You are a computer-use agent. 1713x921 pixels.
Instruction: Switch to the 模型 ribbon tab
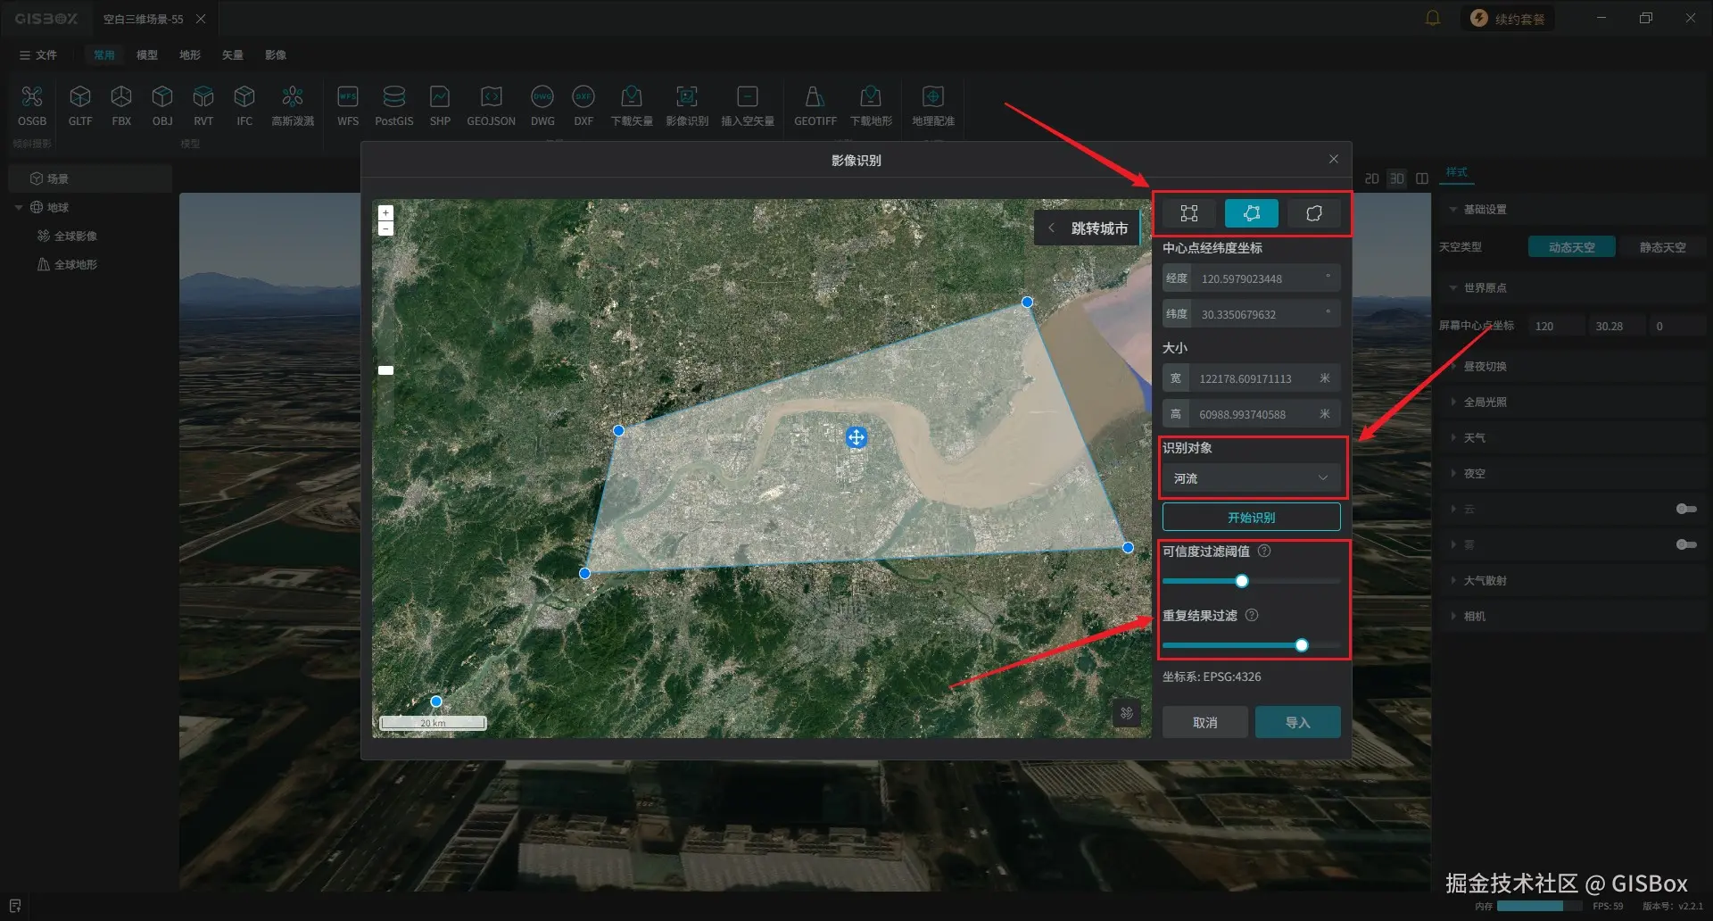[147, 55]
